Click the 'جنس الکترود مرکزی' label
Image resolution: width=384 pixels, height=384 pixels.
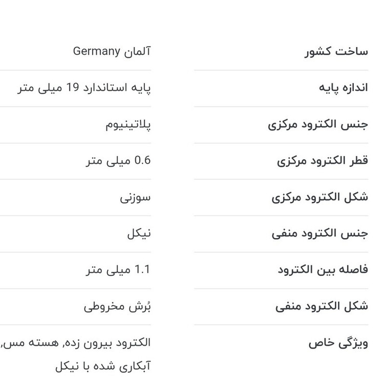tap(318, 124)
